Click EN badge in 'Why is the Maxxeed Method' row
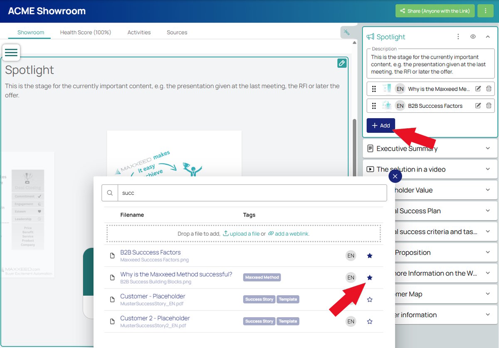 [351, 278]
